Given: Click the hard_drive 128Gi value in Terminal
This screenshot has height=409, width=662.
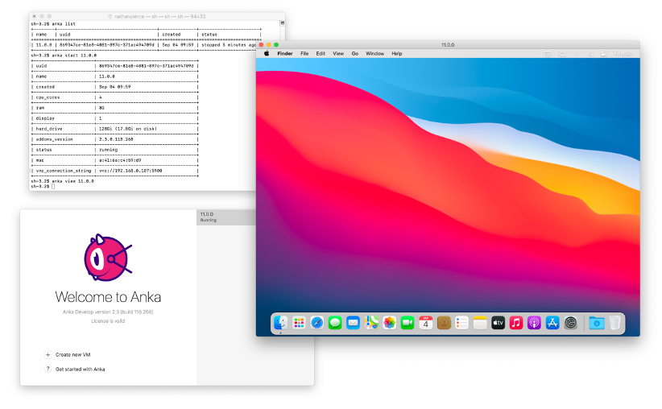Looking at the screenshot, I should 128,129.
